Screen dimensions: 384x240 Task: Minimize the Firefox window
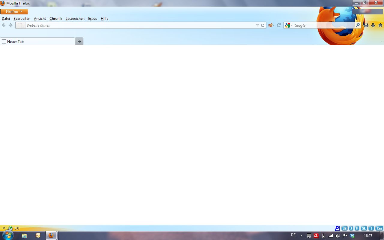pos(356,2)
